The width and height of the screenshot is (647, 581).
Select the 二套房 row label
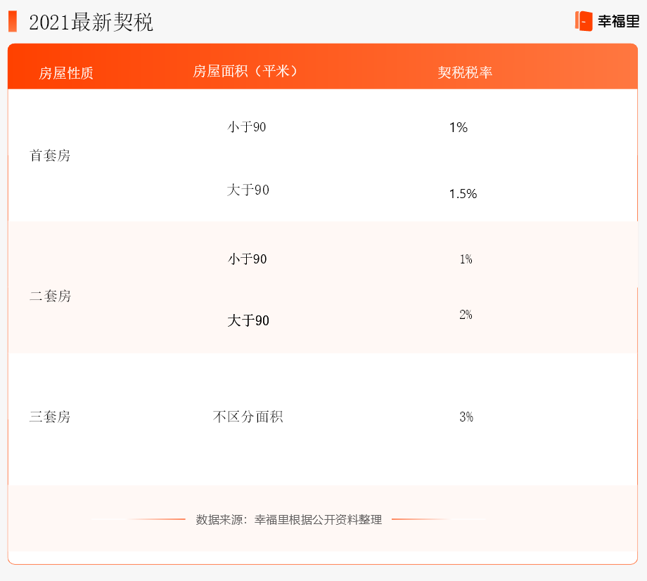click(50, 296)
